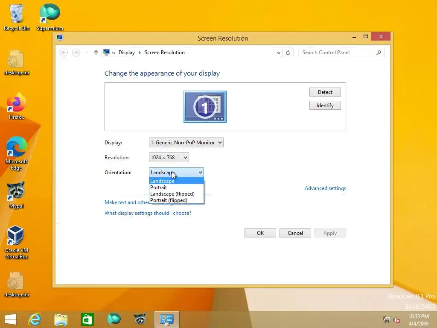
Task: Click the Apply button
Action: [330, 233]
